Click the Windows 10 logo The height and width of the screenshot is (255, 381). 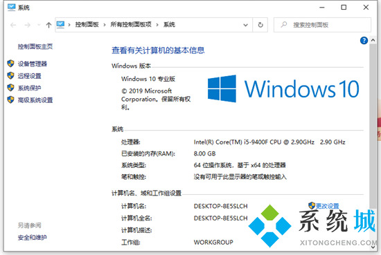pos(283,88)
